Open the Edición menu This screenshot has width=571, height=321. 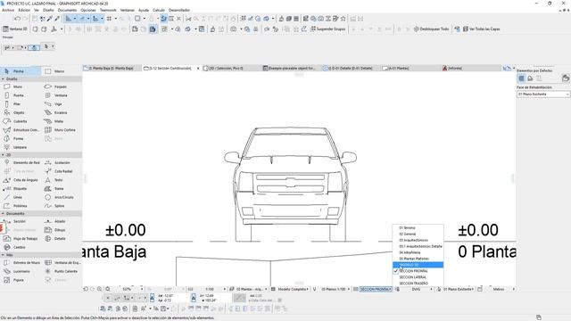[x=24, y=10]
